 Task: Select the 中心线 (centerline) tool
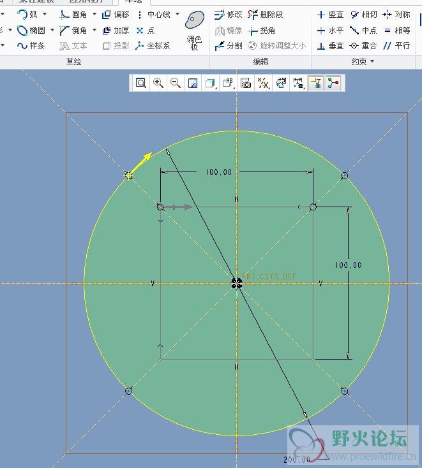pyautogui.click(x=154, y=14)
